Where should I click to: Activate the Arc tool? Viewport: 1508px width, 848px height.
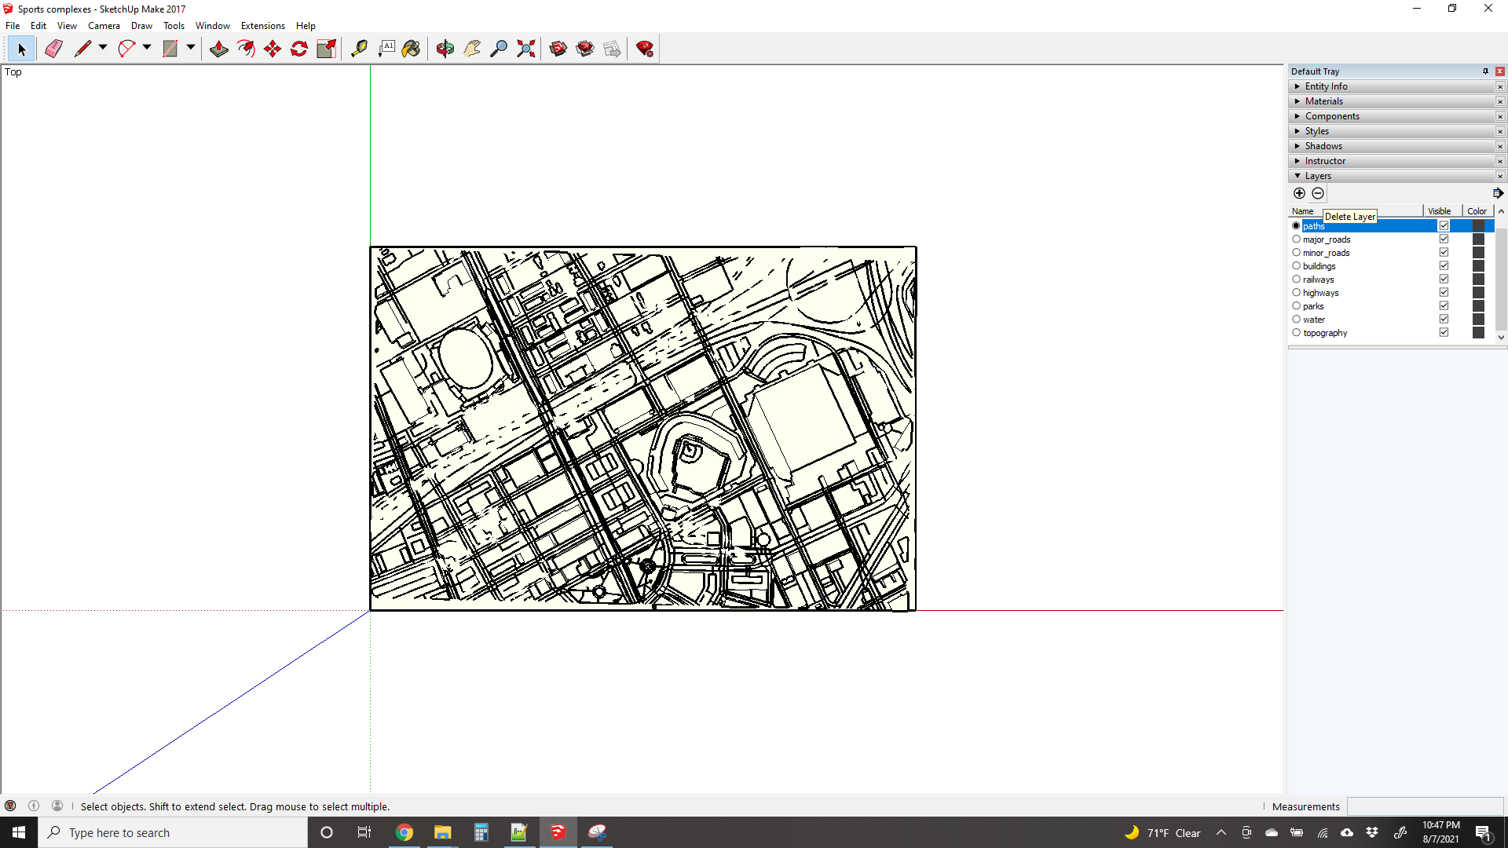(126, 49)
